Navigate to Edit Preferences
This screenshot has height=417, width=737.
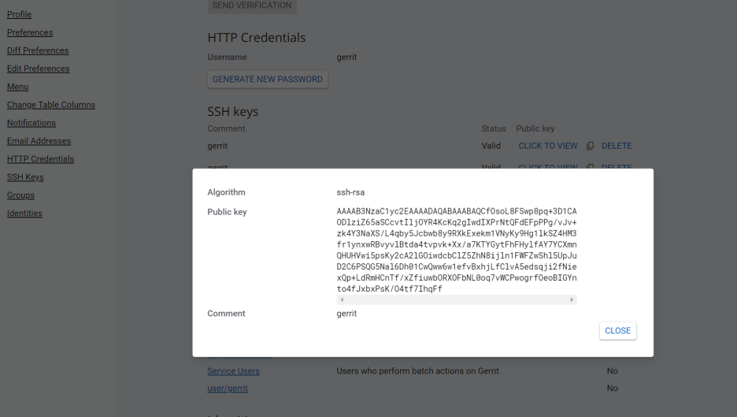point(38,69)
